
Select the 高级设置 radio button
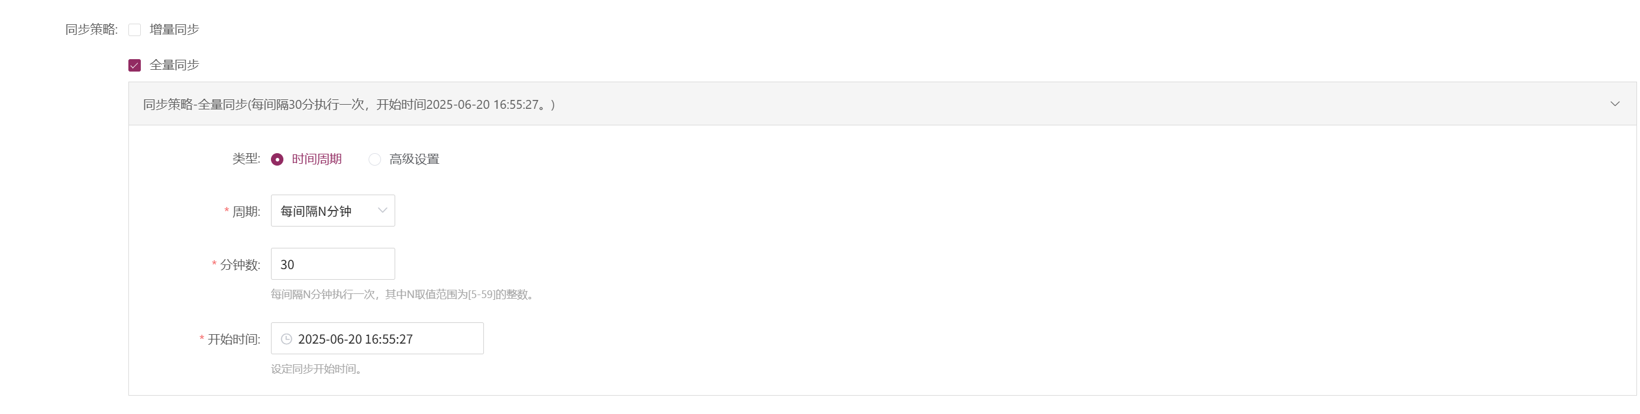coord(375,160)
